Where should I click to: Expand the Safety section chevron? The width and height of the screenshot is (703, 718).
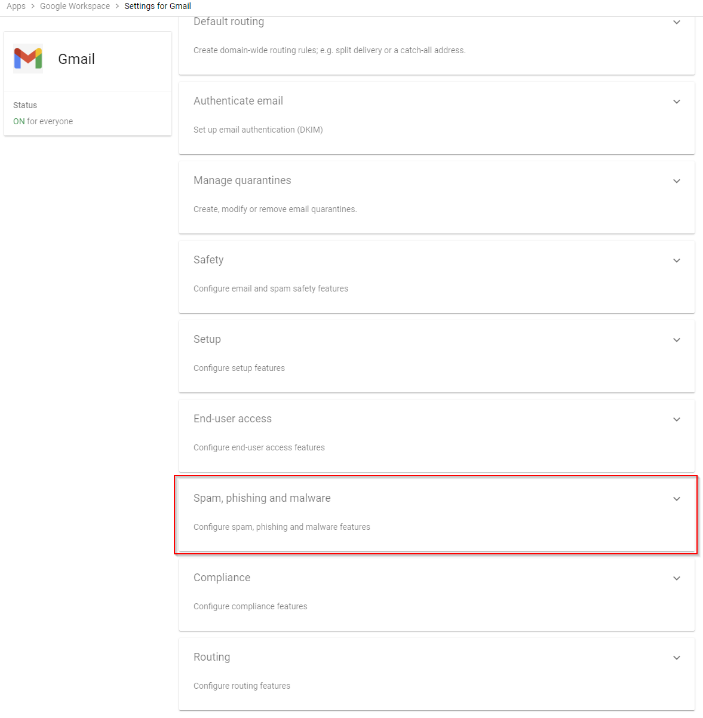coord(677,260)
